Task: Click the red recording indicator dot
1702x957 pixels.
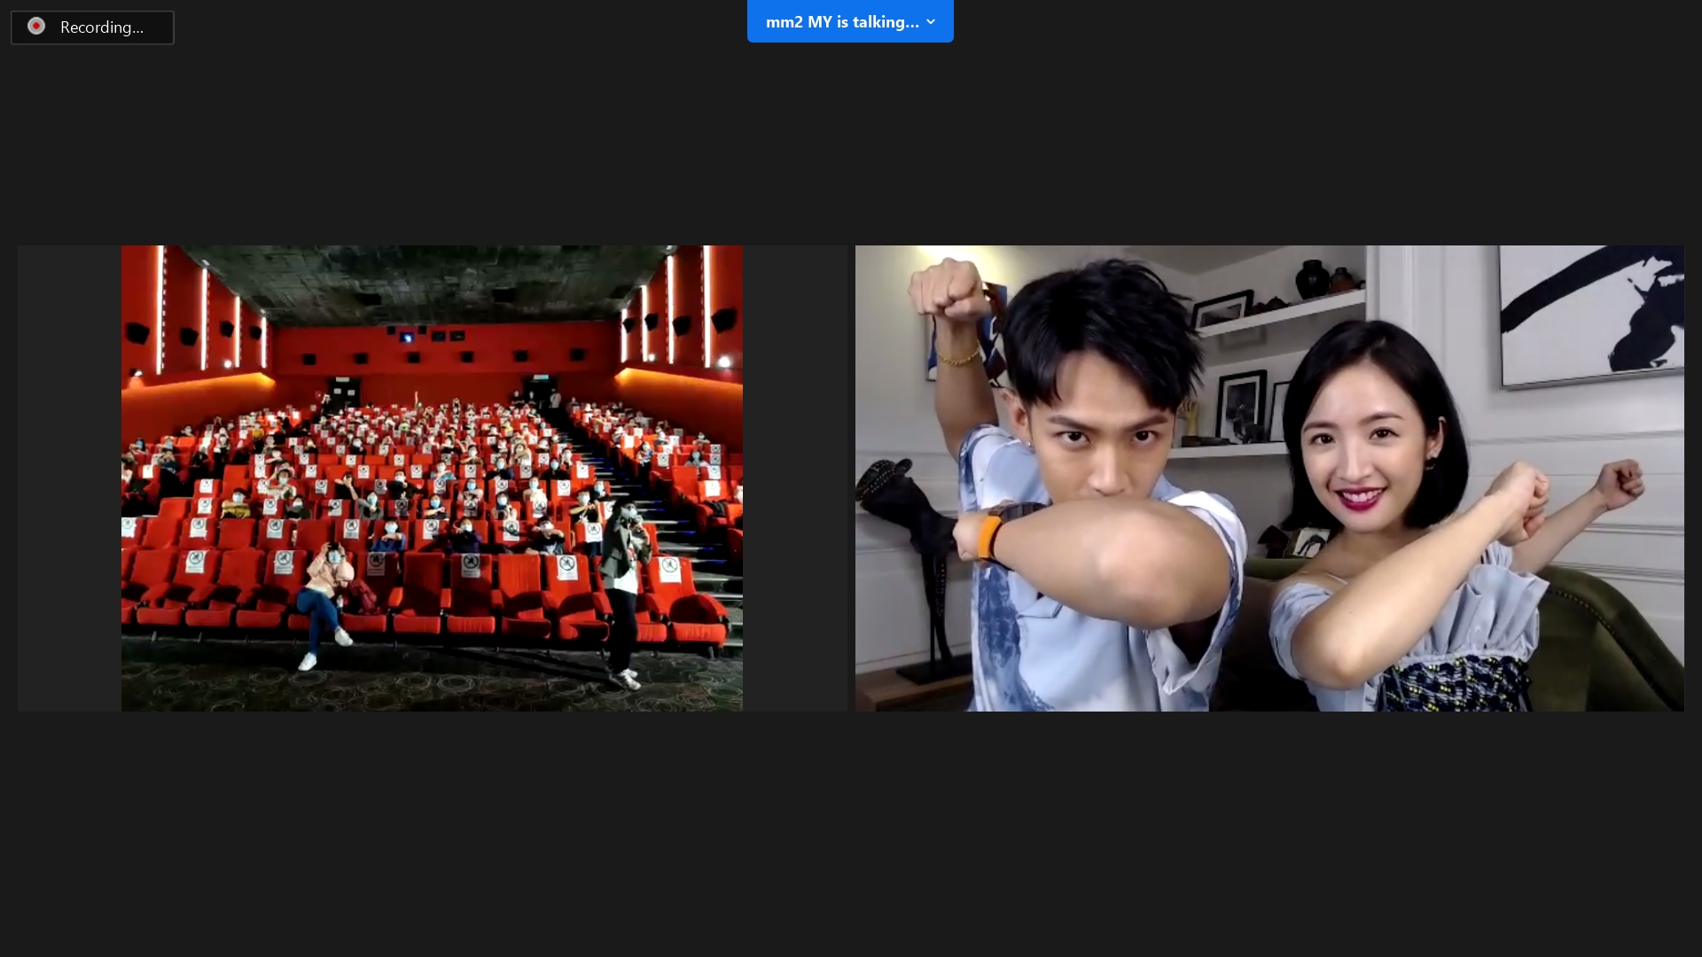Action: [x=36, y=27]
